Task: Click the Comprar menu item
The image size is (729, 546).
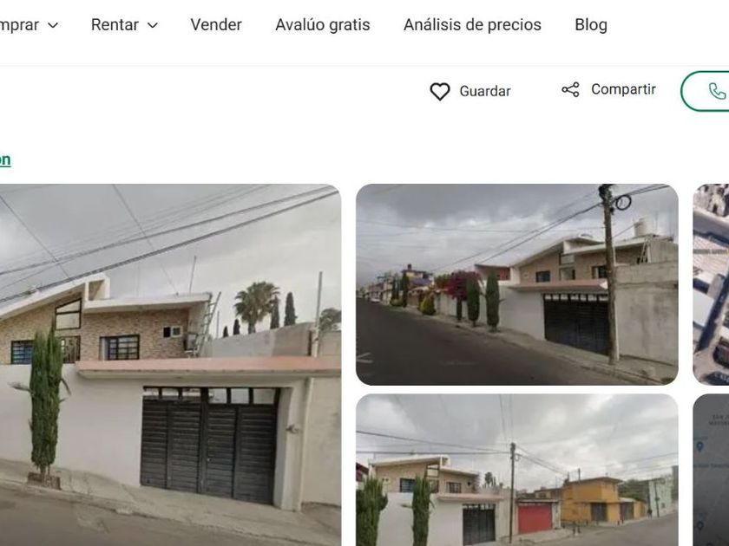Action: tap(19, 24)
